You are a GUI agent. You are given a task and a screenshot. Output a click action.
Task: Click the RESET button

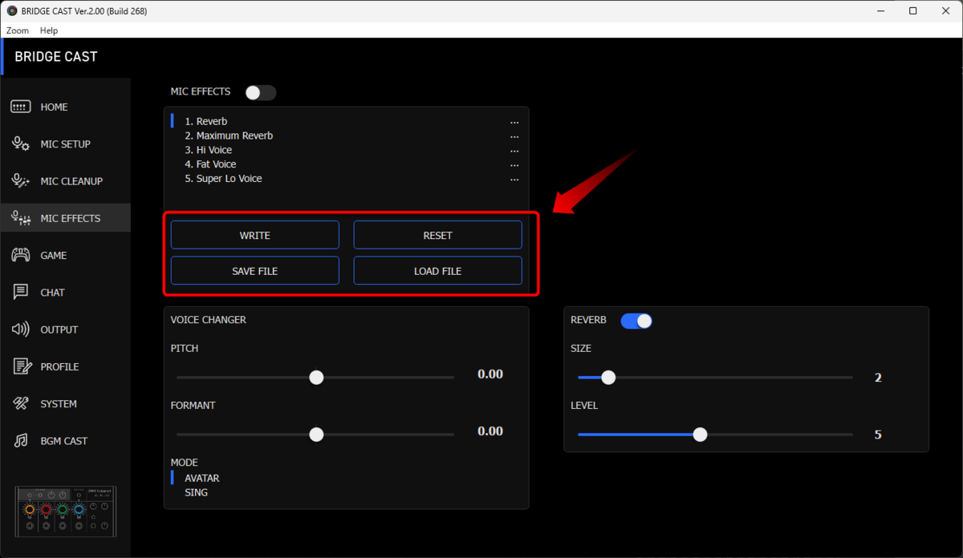click(438, 236)
